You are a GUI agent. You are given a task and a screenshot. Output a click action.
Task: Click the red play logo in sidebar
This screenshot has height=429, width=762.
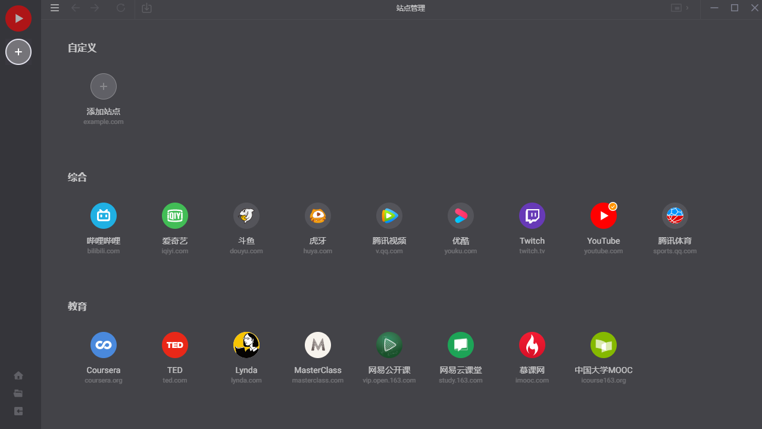coord(18,18)
